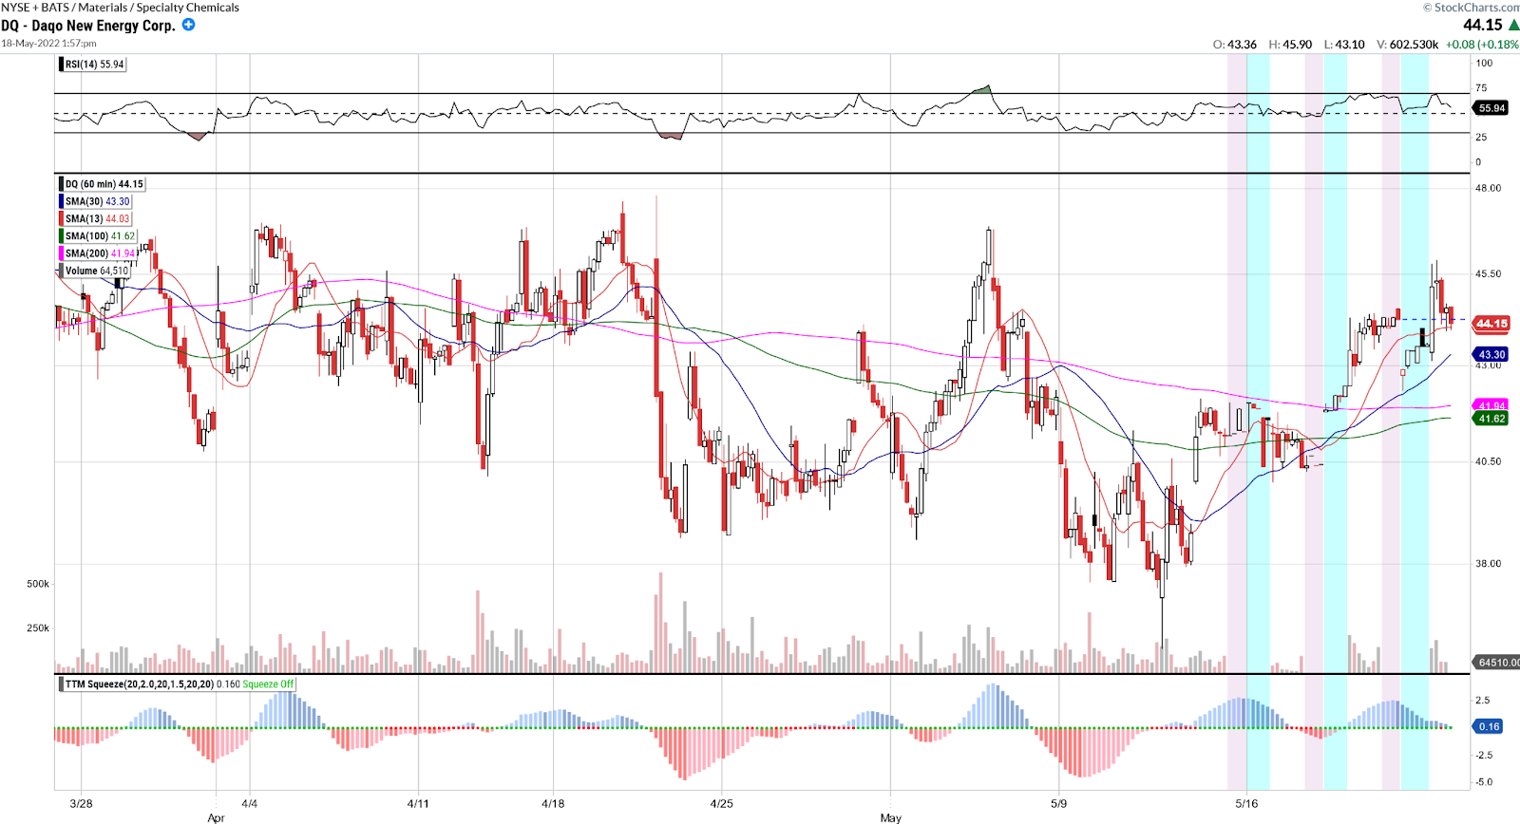The height and width of the screenshot is (824, 1520).
Task: Click the blue plus icon beside Daqo title
Action: [x=188, y=25]
